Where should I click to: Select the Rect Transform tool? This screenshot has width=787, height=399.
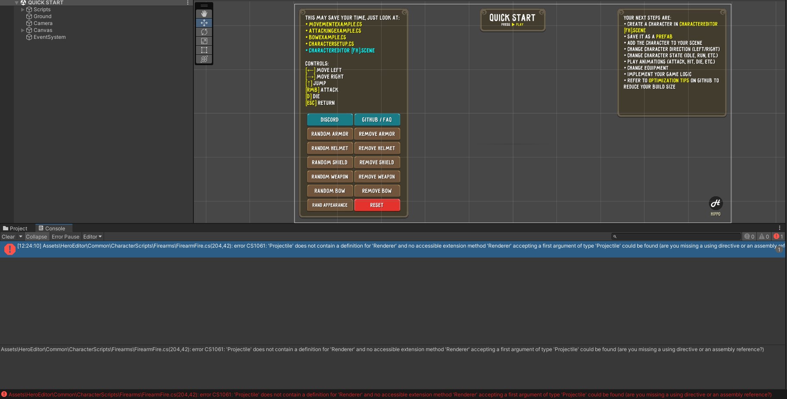point(203,50)
